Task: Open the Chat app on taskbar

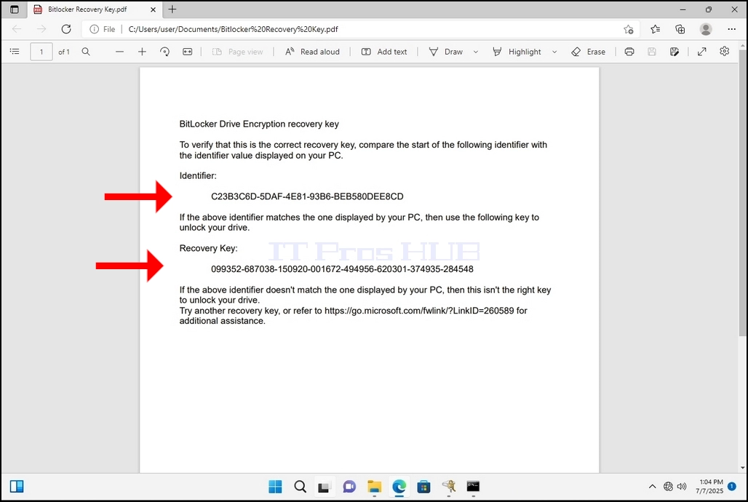Action: coord(349,486)
